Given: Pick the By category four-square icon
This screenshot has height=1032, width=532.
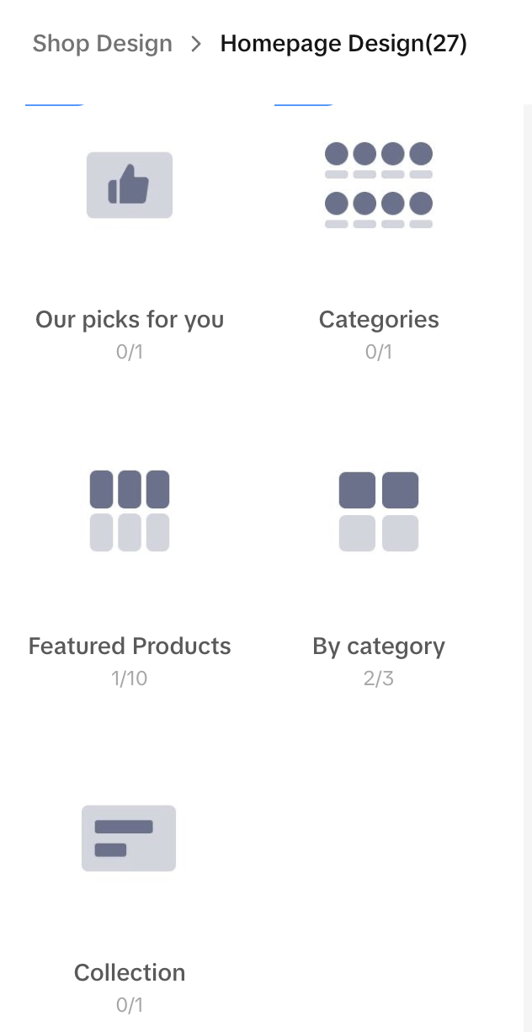Looking at the screenshot, I should point(379,511).
